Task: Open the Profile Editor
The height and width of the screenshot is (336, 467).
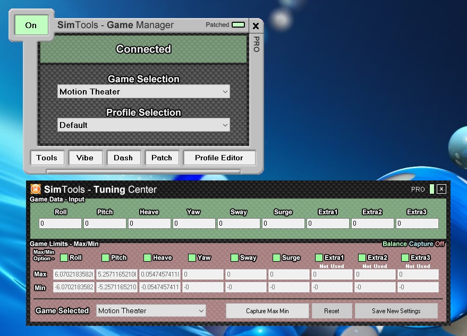Action: coord(219,158)
